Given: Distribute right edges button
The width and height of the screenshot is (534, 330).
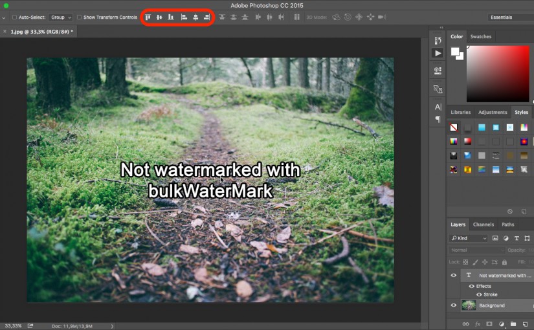Looking at the screenshot, I should coord(281,17).
